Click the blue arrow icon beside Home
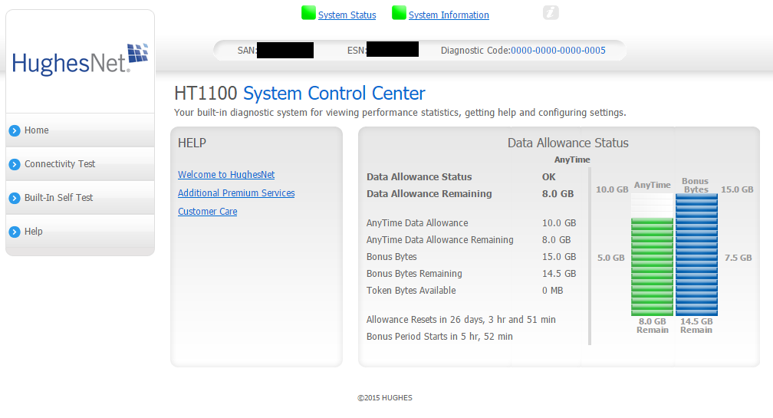 tap(15, 130)
